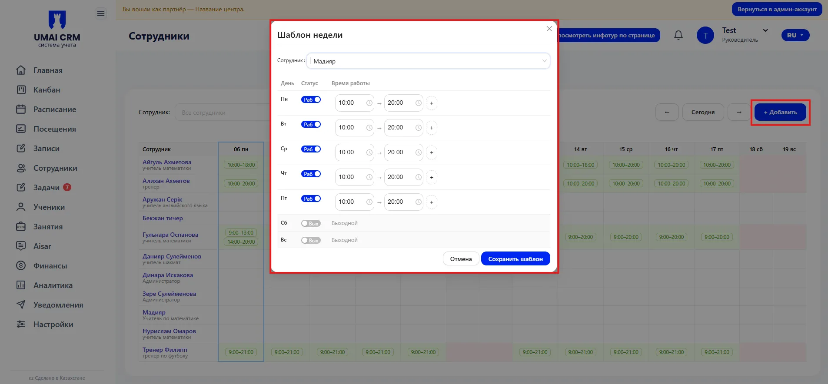Click the Главная home icon in sidebar
Viewport: 828px width, 384px height.
pos(21,70)
